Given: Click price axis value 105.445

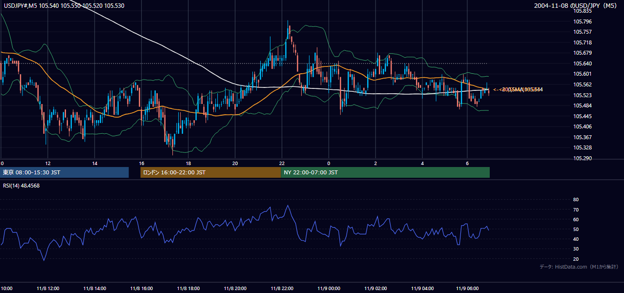Looking at the screenshot, I should tap(582, 116).
